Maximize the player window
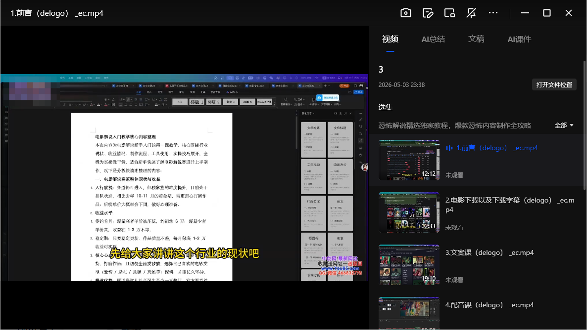The height and width of the screenshot is (330, 587). tap(546, 13)
